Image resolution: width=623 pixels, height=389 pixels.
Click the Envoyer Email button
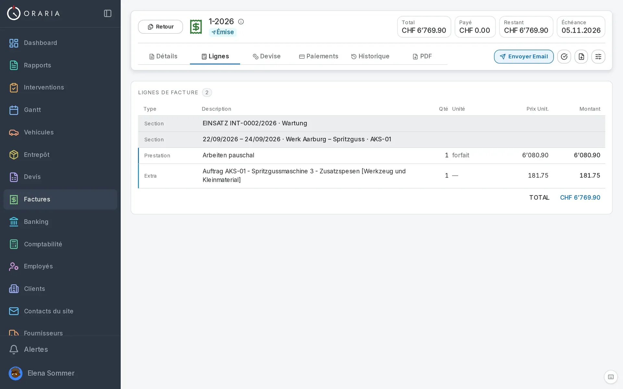click(524, 57)
